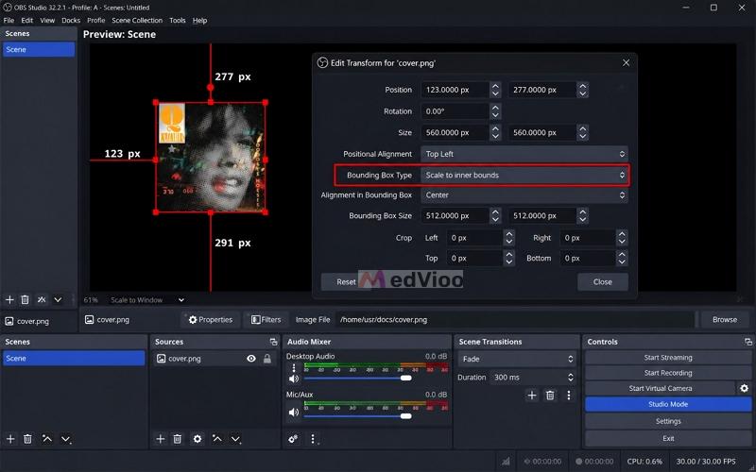This screenshot has height=472, width=756.
Task: Open transition properties three-dot menu
Action: point(569,396)
